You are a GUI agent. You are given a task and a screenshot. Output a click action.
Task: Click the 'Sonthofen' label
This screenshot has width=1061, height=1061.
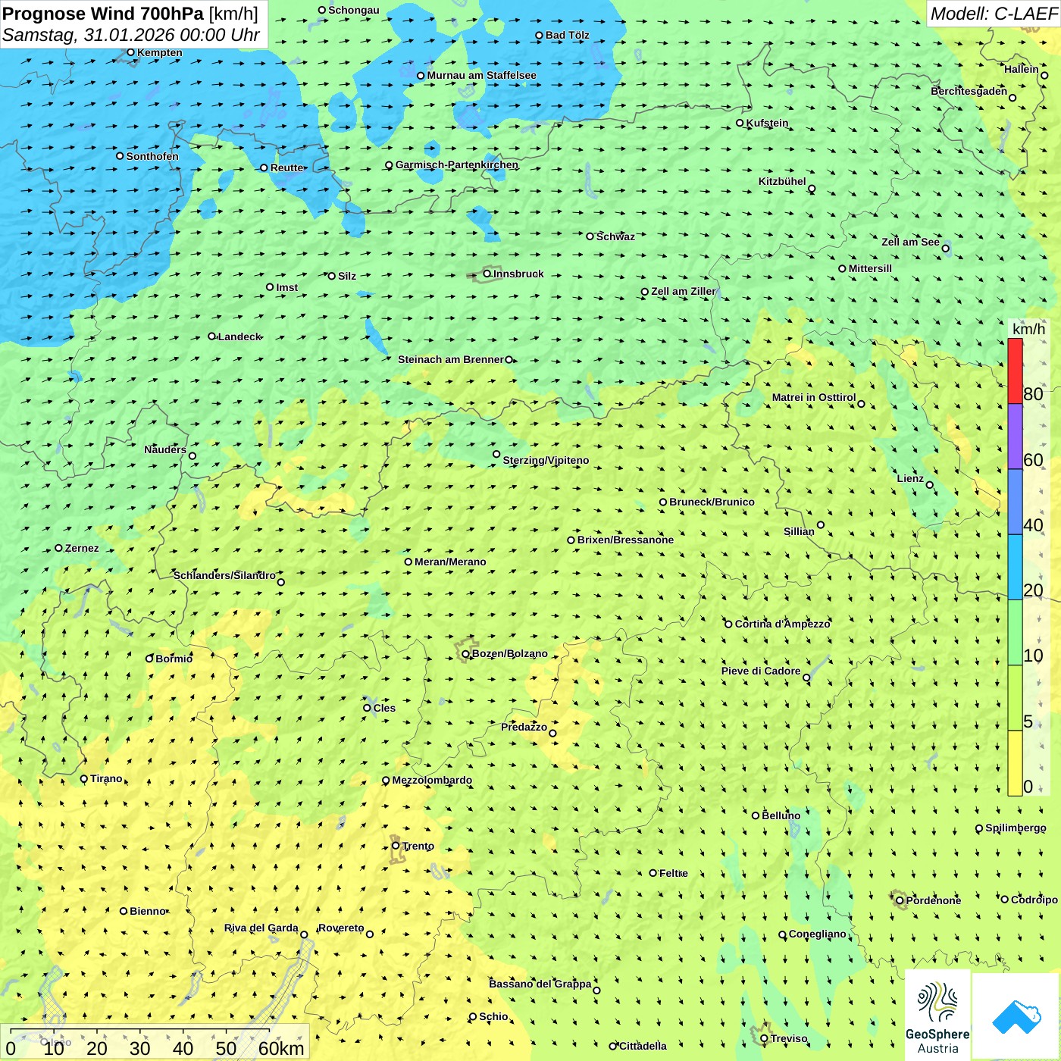pos(152,156)
